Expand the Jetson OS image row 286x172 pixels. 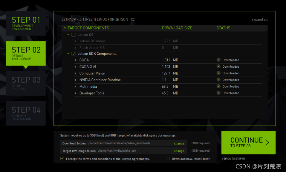pos(75,41)
